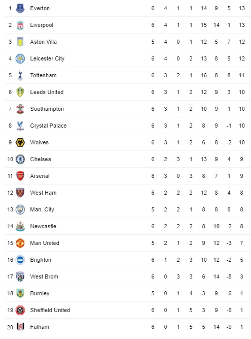Image resolution: width=251 pixels, height=339 pixels.
Task: Click the Aston Villa crest icon
Action: coord(20,42)
